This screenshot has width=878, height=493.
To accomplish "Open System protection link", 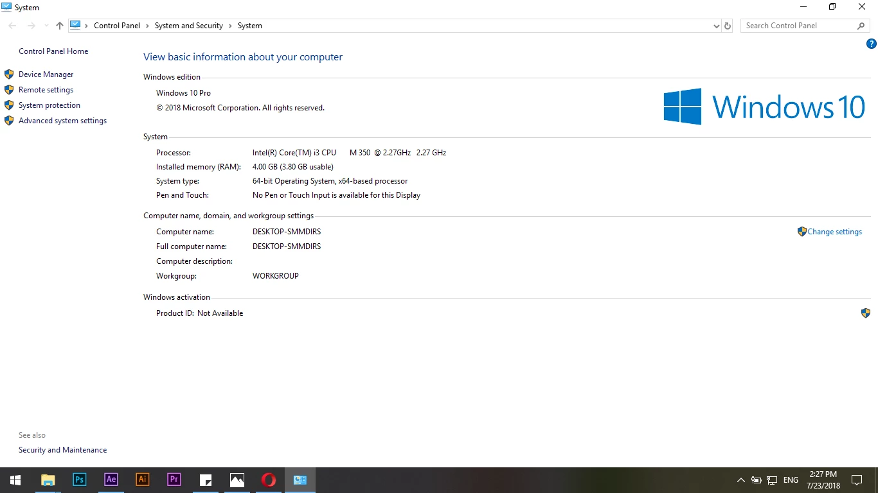I will coord(49,105).
